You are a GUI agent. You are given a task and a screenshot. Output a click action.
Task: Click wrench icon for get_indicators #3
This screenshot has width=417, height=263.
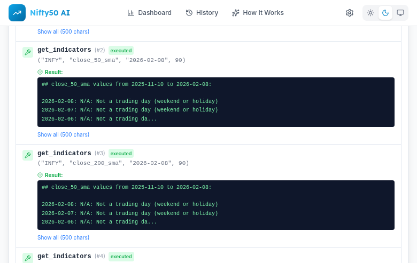[28, 155]
